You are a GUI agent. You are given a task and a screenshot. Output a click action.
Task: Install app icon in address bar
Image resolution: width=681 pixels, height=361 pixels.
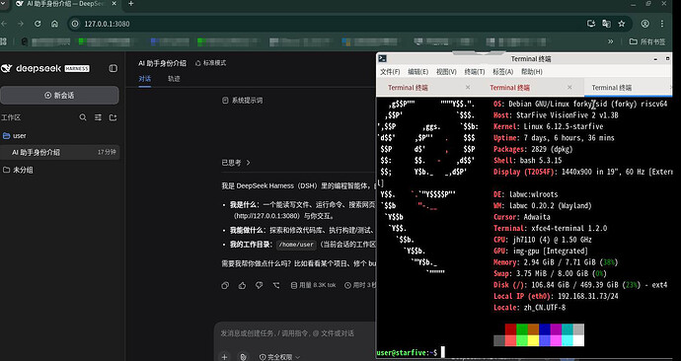tap(590, 24)
